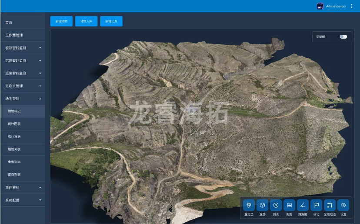Viewport: 360px width, 224px height.
Task: Expand the 文件管理 menu arrow
Action: (x=40, y=187)
